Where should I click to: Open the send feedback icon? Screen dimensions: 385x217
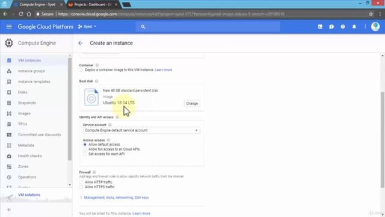(x=331, y=27)
